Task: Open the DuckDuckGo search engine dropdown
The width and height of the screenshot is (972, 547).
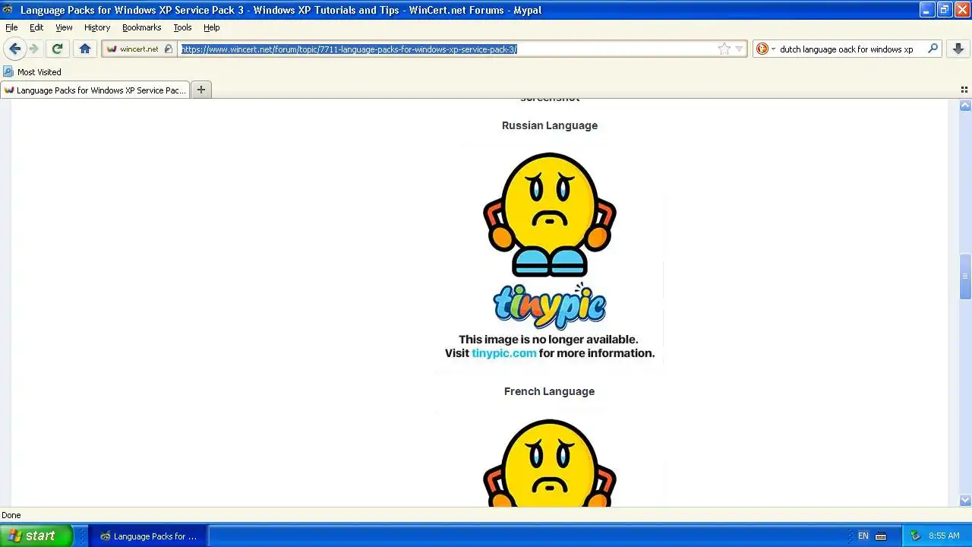Action: click(765, 49)
